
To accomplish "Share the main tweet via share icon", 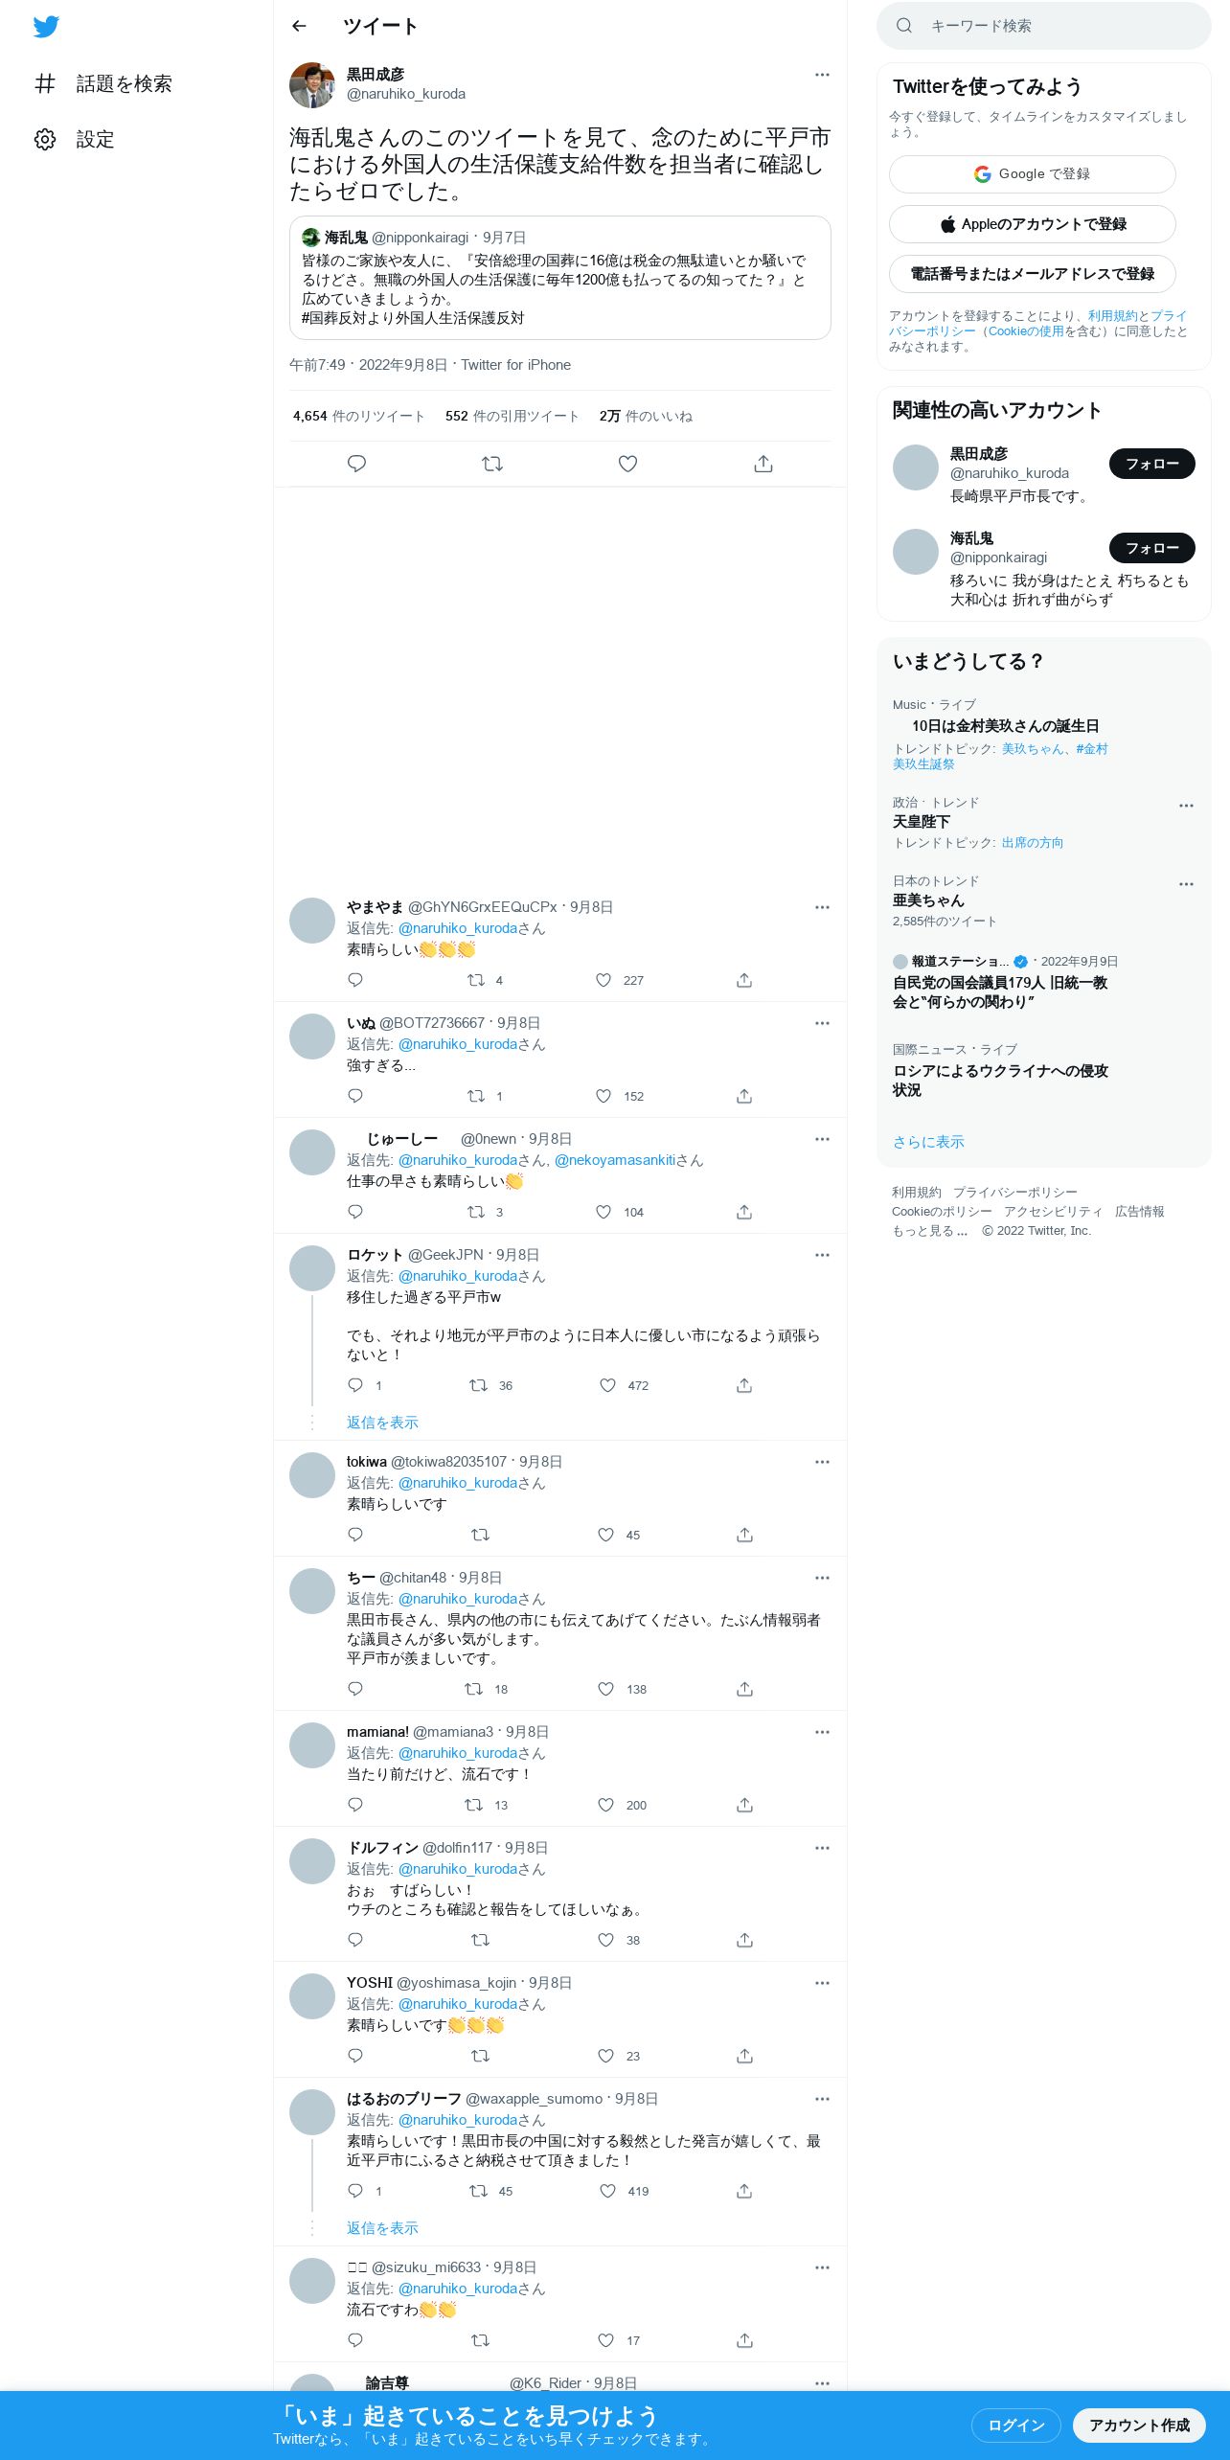I will 763,464.
